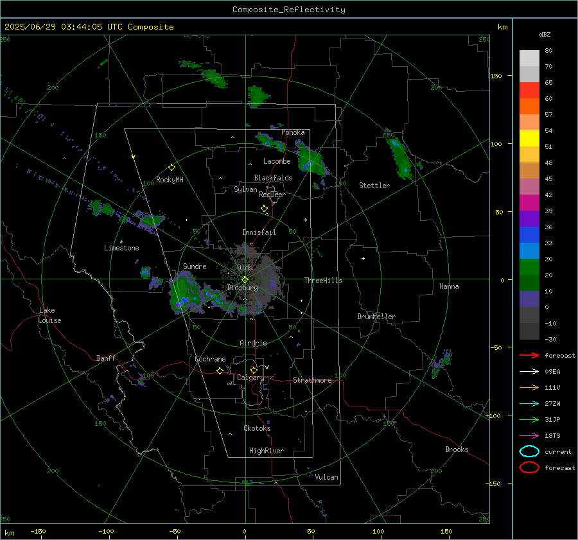Click the magenta 18TS arrow legend icon

529,436
